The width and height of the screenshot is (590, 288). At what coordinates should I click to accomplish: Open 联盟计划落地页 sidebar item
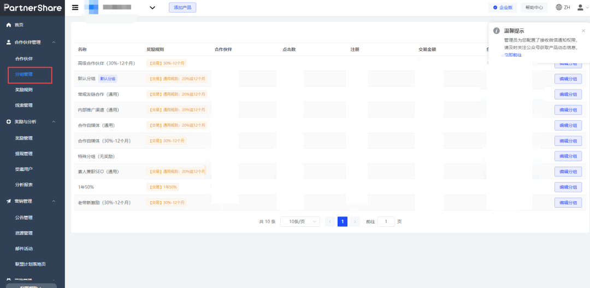coord(31,265)
